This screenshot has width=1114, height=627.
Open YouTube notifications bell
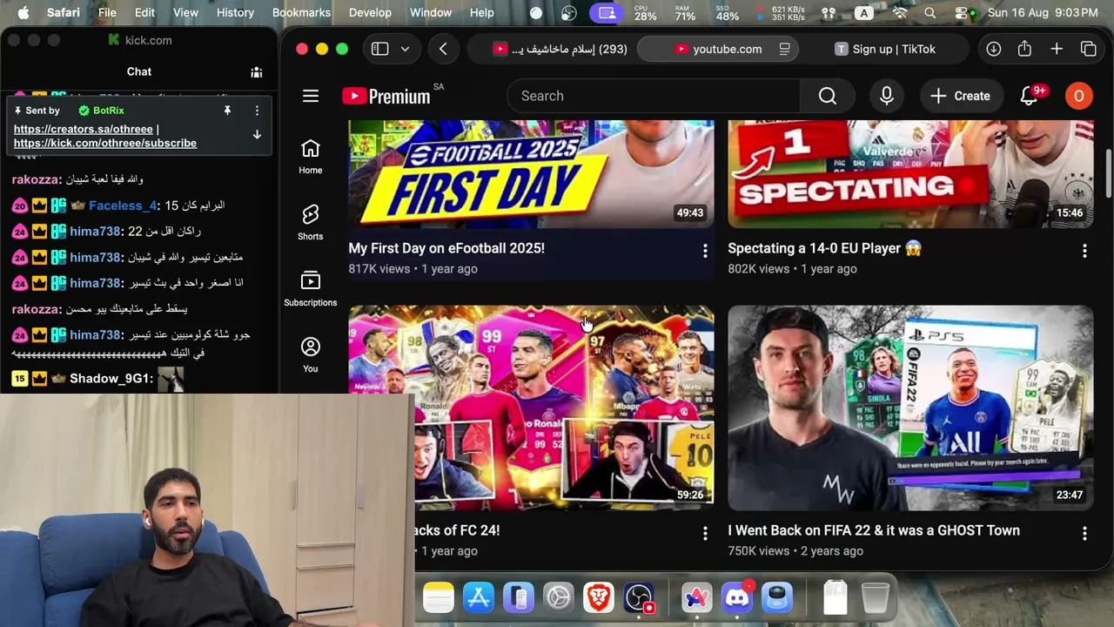pos(1029,96)
